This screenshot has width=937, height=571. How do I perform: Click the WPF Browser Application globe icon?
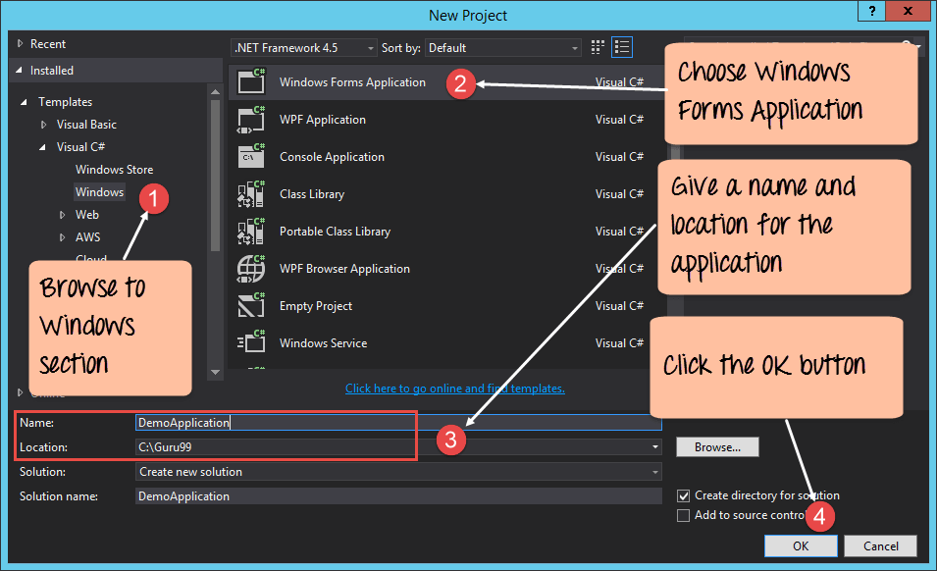tap(251, 269)
